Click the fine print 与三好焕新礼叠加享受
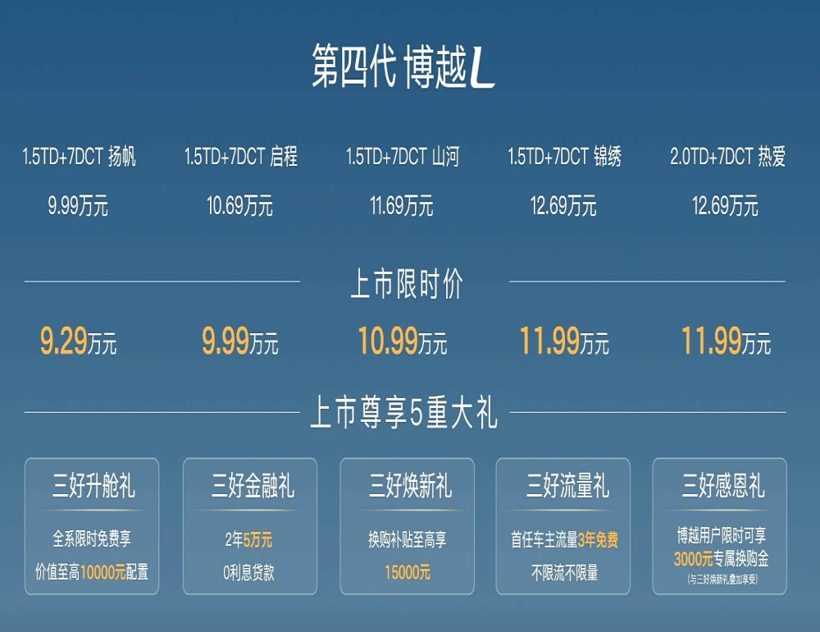The height and width of the screenshot is (632, 820). pyautogui.click(x=722, y=579)
